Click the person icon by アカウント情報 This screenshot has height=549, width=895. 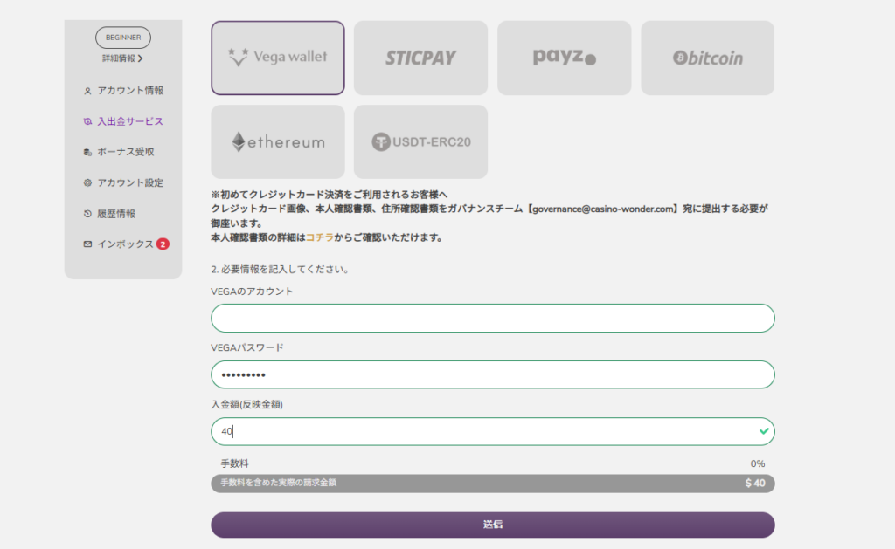87,91
